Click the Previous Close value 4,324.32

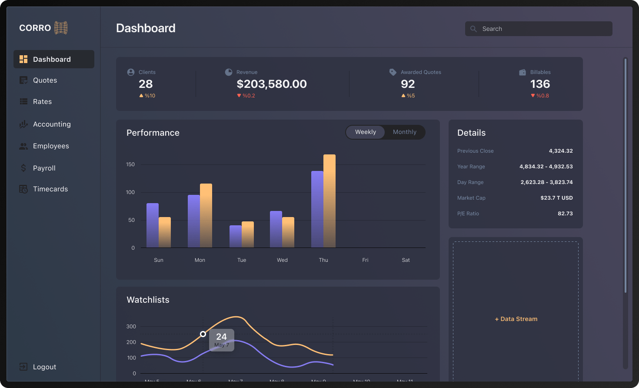561,151
